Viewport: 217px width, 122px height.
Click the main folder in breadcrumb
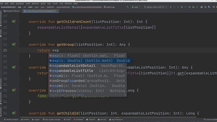pos(30,7)
